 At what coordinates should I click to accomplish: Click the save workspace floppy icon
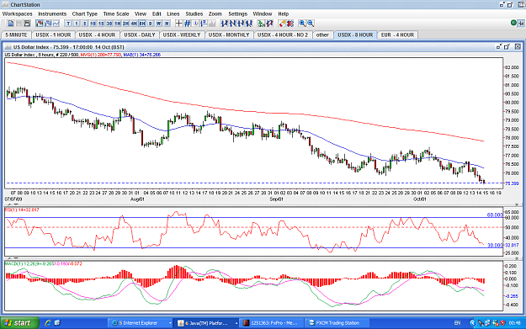coord(27,24)
